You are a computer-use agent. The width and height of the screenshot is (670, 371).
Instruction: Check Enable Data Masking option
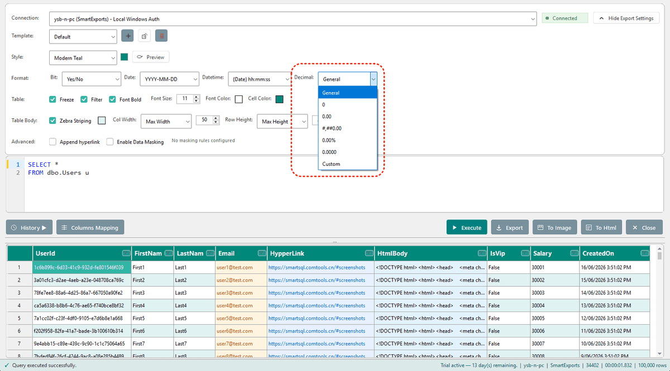click(110, 142)
